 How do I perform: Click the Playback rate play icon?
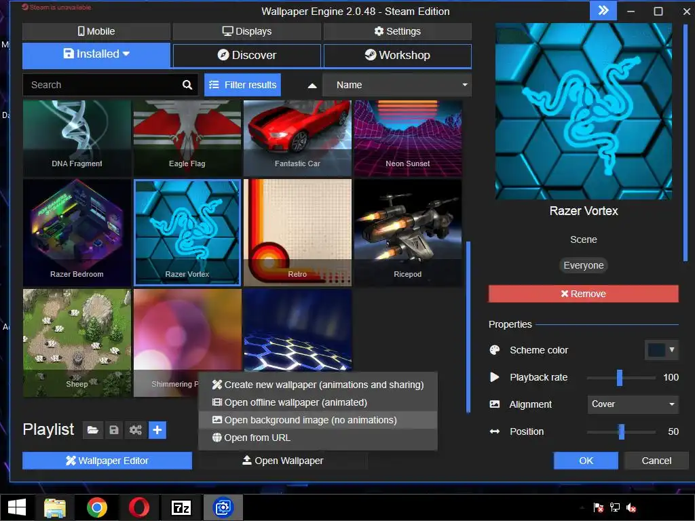[495, 377]
